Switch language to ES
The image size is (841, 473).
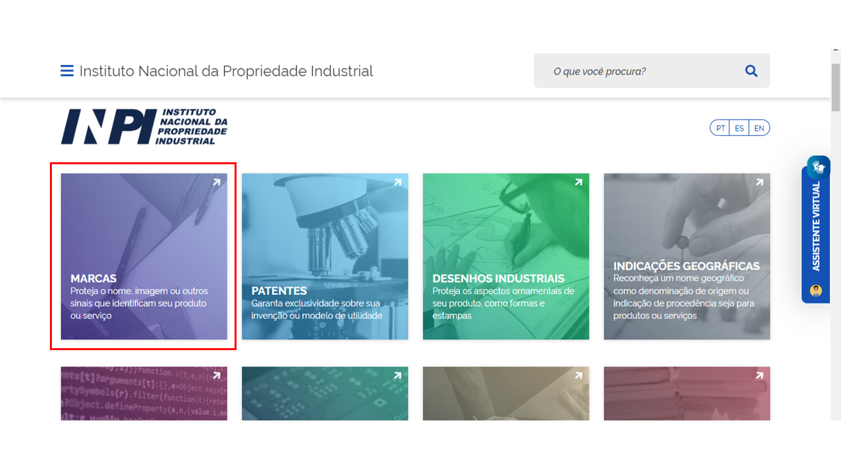click(739, 128)
